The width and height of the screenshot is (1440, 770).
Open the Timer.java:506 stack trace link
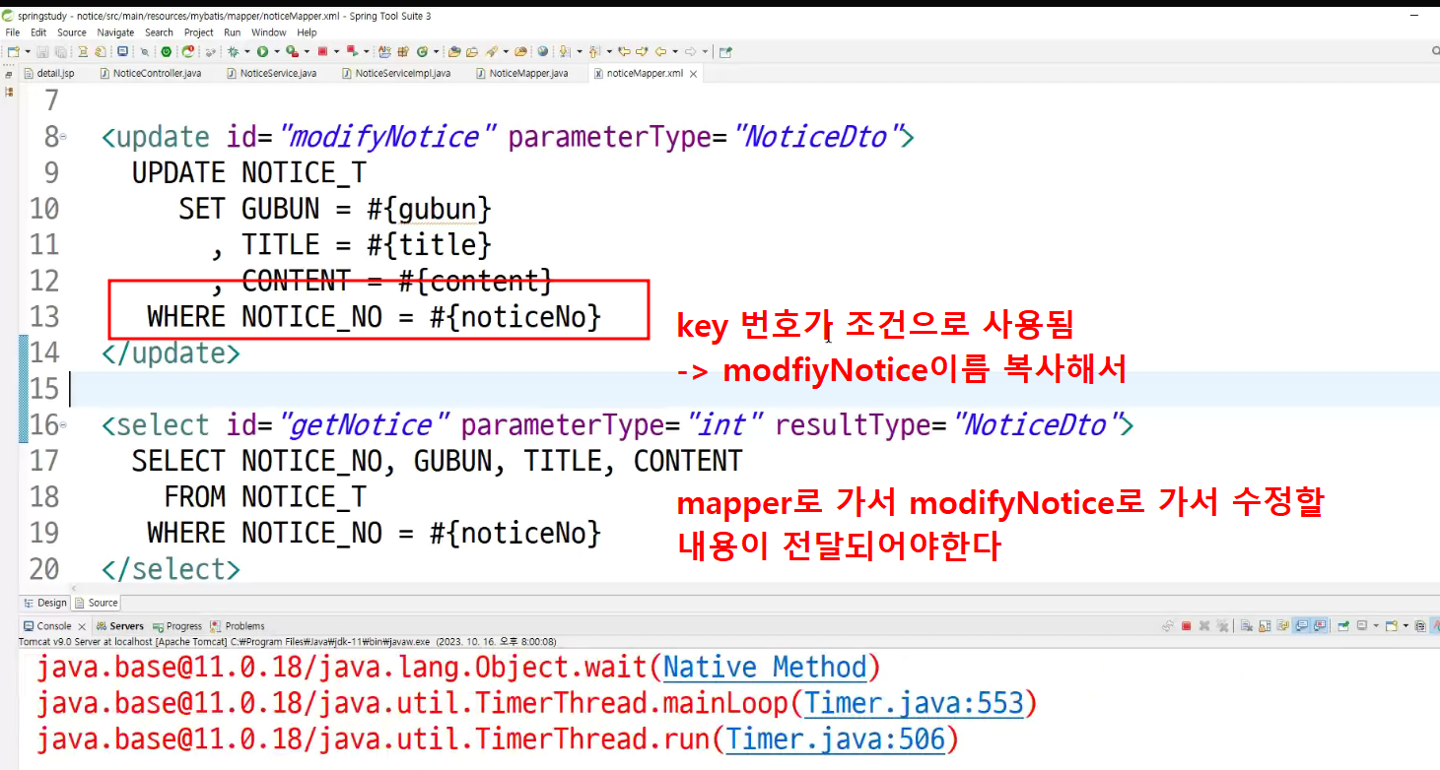click(x=836, y=738)
